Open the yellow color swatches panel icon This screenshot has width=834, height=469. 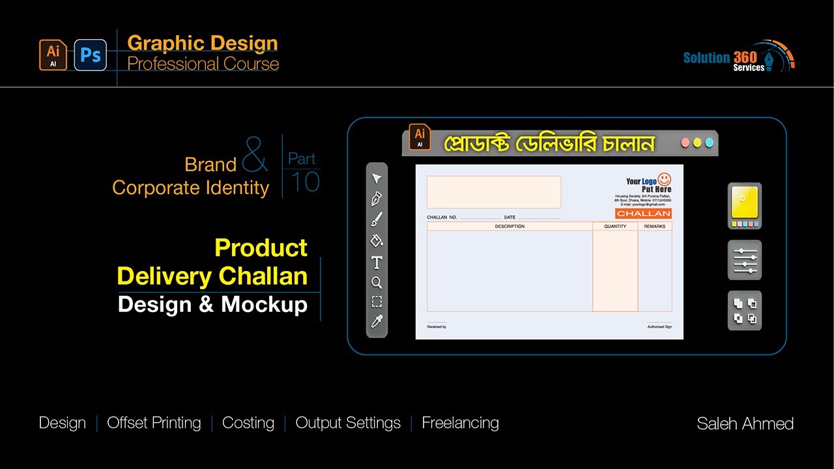pos(745,206)
